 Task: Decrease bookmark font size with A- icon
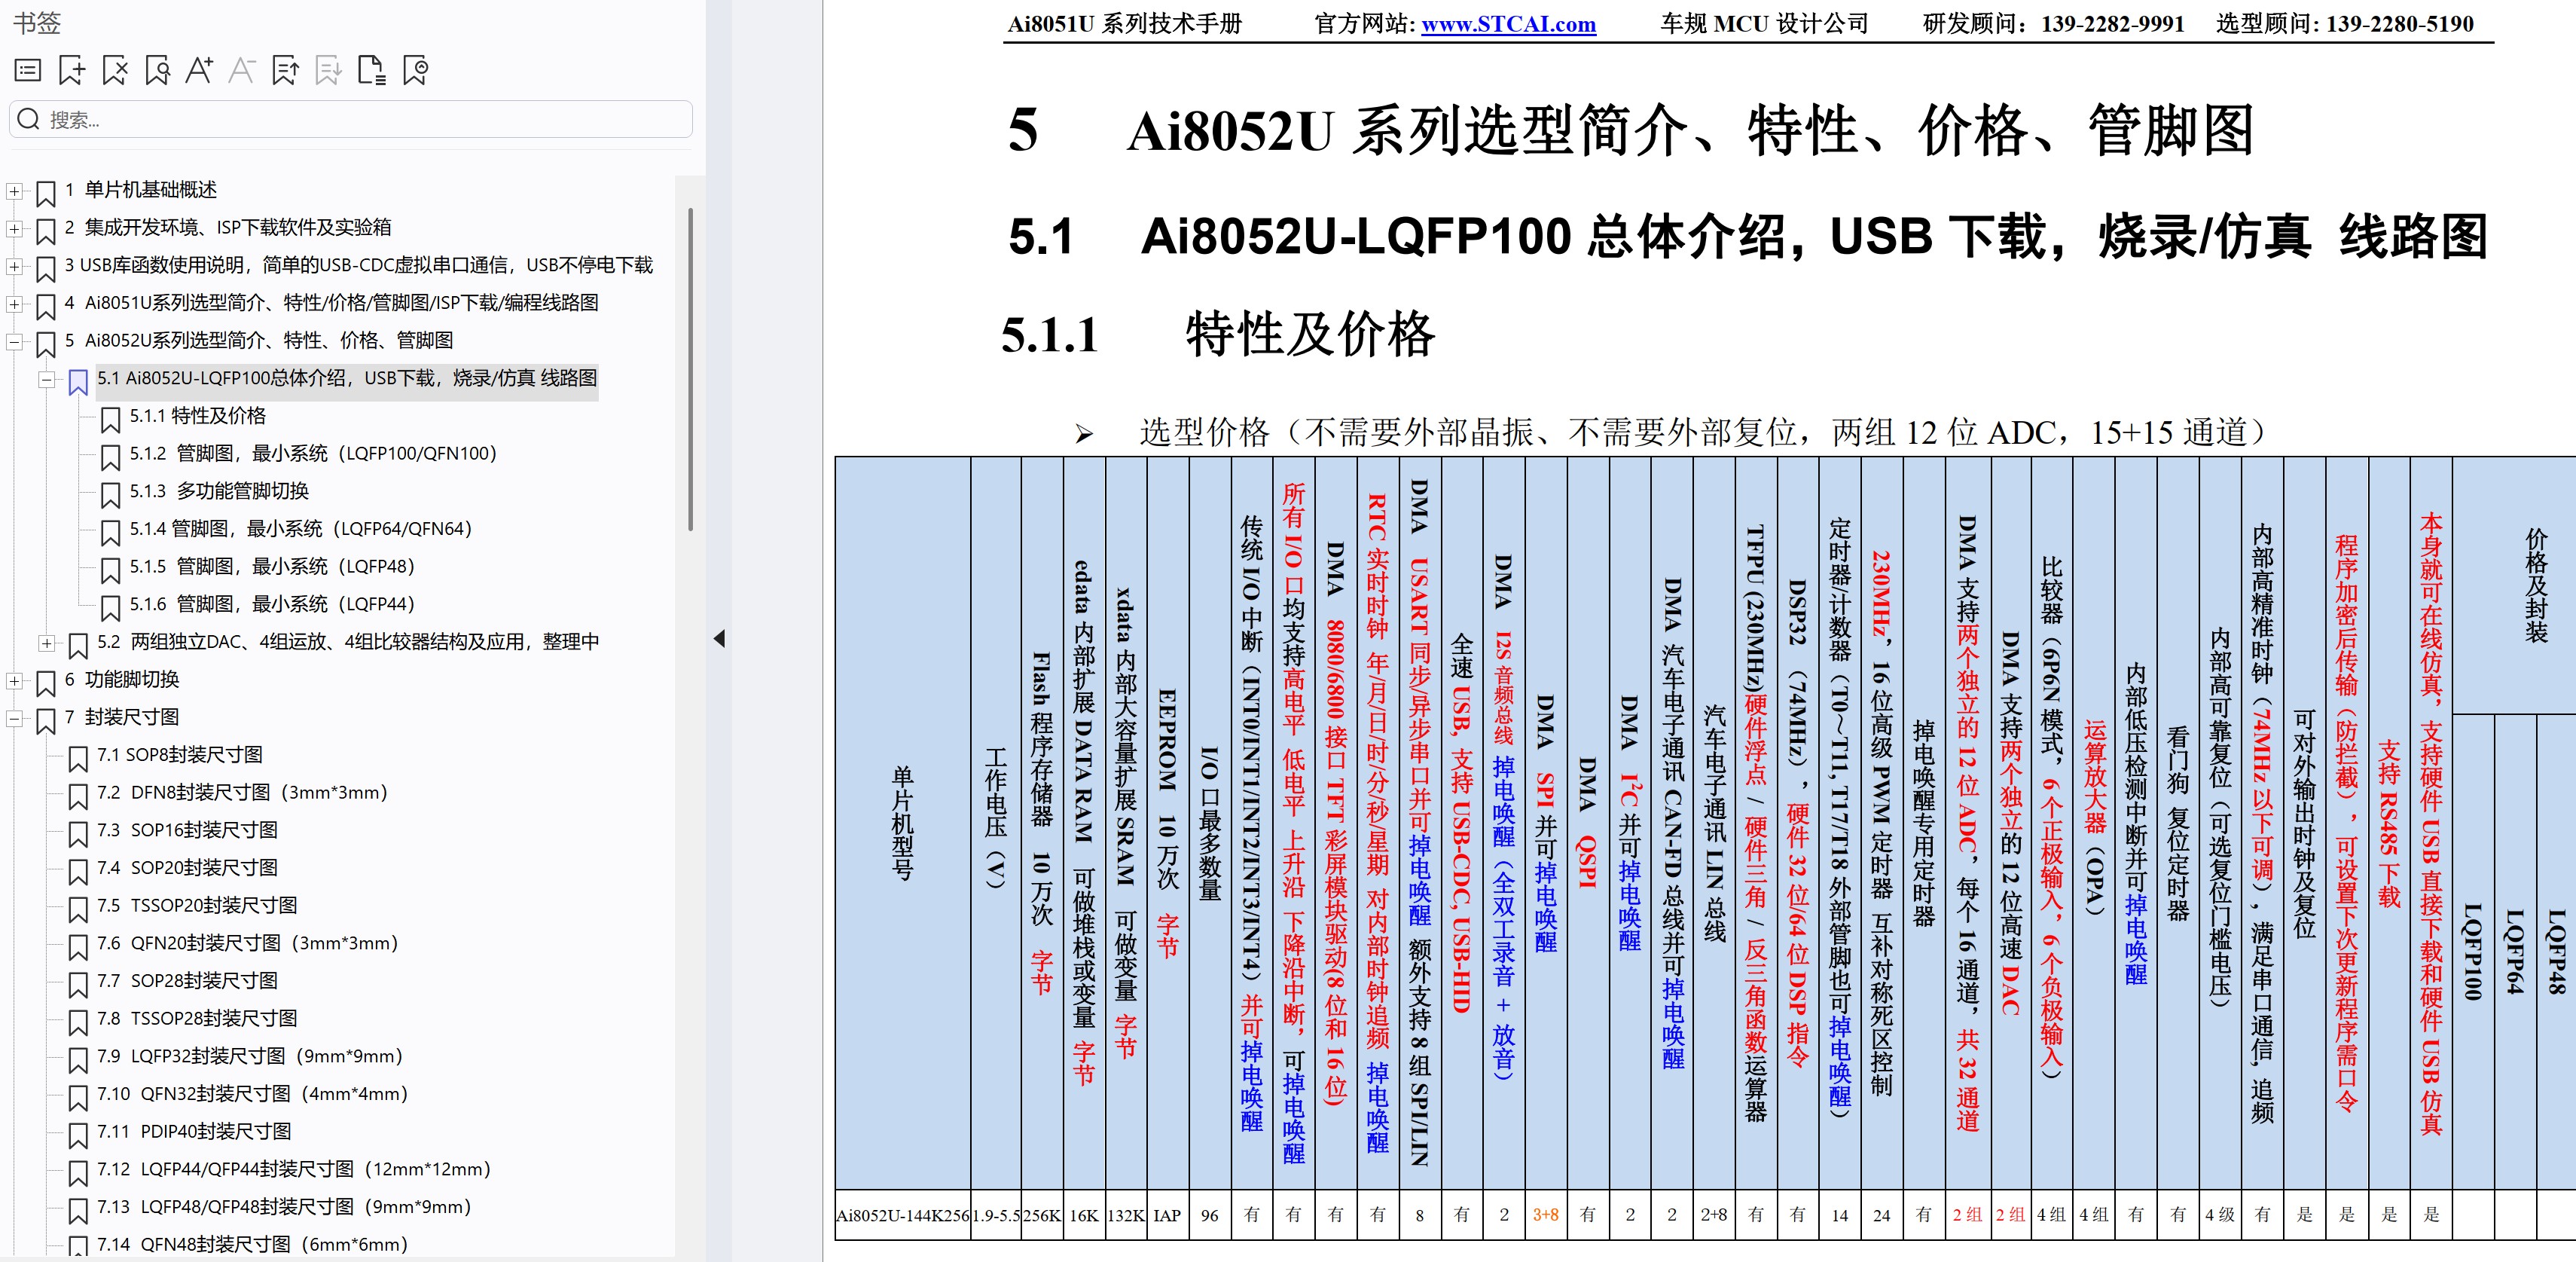(x=242, y=70)
